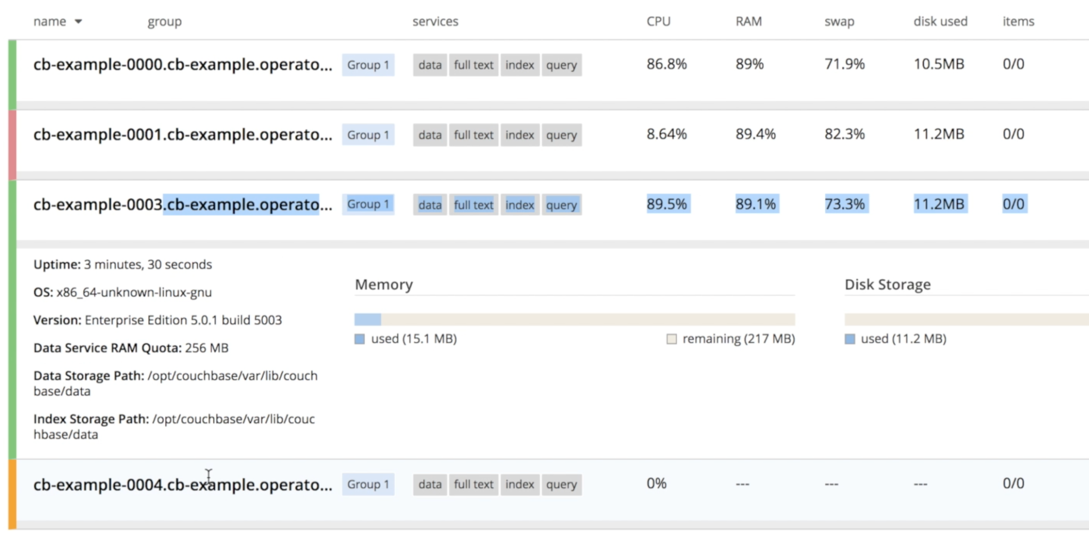The height and width of the screenshot is (541, 1089).
Task: Toggle the Disk Storage used legend square
Action: (x=850, y=339)
